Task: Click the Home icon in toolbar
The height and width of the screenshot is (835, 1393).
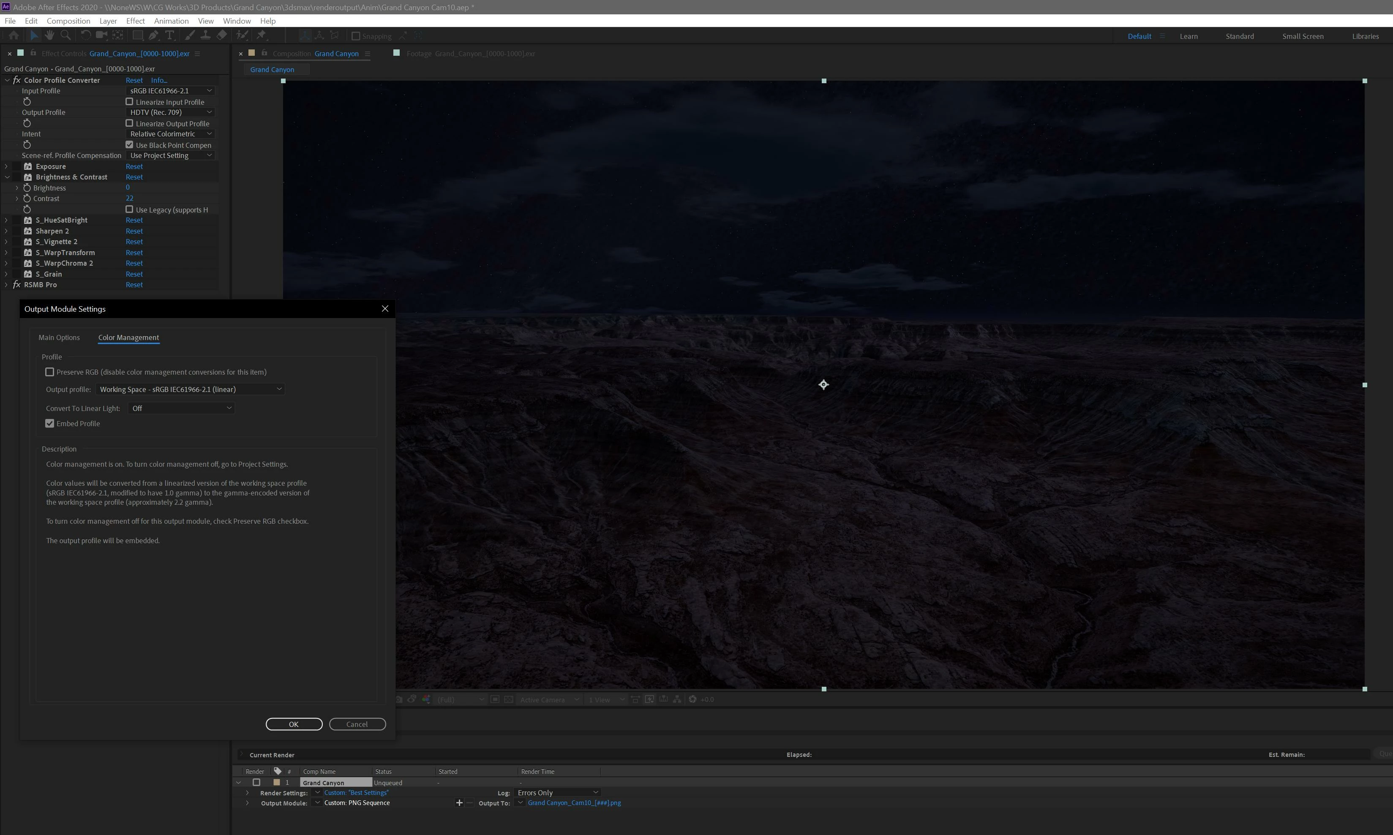Action: [14, 35]
